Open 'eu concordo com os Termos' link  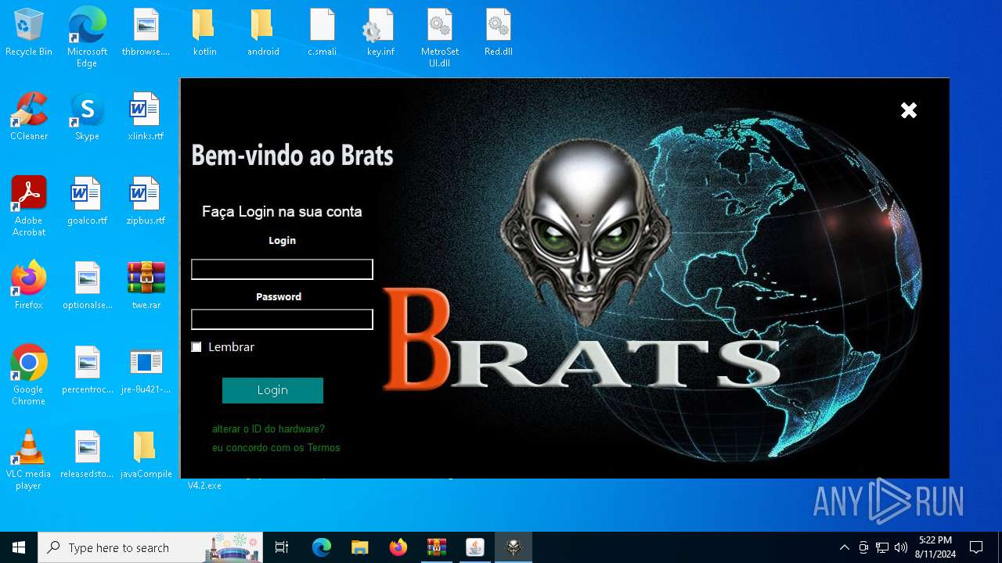point(276,448)
